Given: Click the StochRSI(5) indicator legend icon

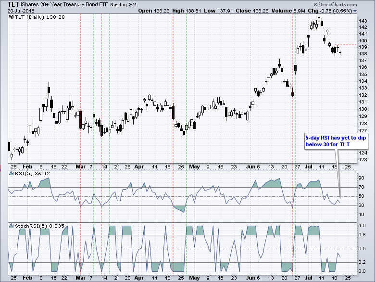Looking at the screenshot, I should (x=11, y=226).
